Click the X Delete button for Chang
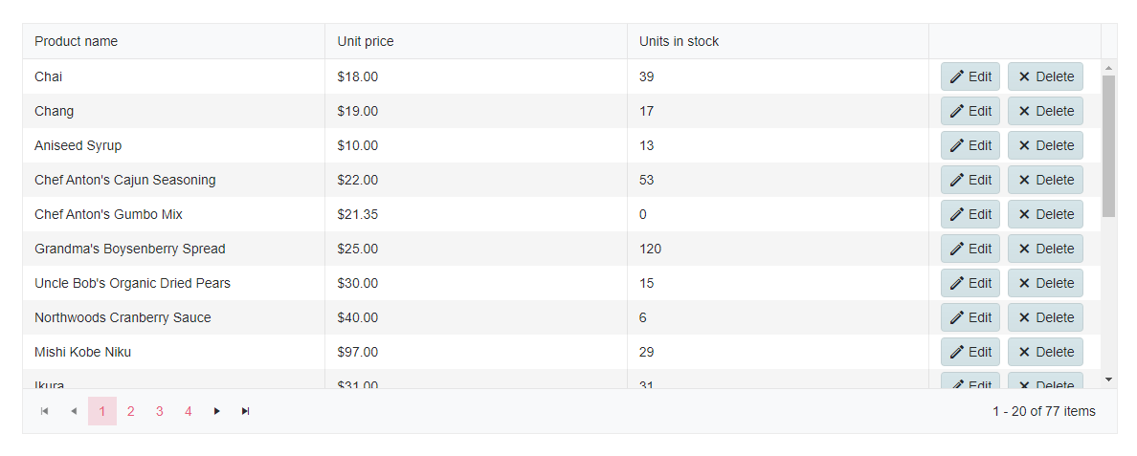Viewport: 1137px width, 456px height. click(x=1046, y=111)
